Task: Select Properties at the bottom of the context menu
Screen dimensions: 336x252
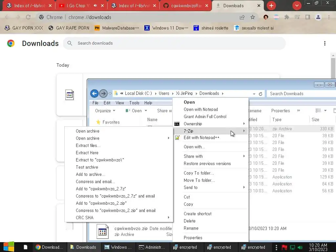Action: click(x=210, y=238)
